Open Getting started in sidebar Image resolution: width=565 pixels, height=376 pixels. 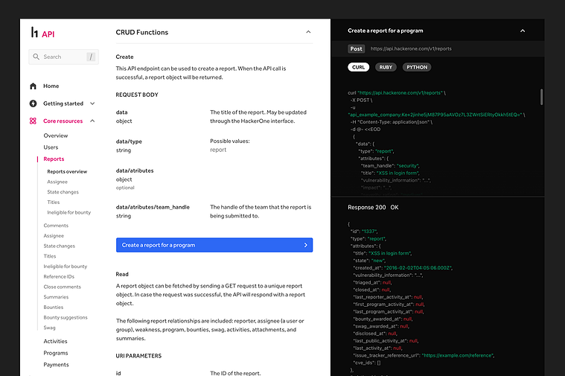[x=63, y=103]
